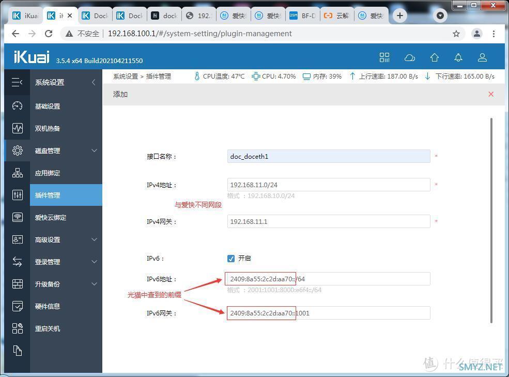Click the form's vertical scrollbar
Screen dimensions: 509x377
pyautogui.click(x=491, y=220)
